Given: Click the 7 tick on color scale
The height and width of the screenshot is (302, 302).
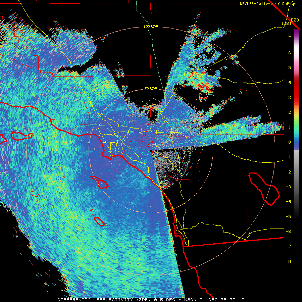Looking at the screenshot, I should pos(290,38).
